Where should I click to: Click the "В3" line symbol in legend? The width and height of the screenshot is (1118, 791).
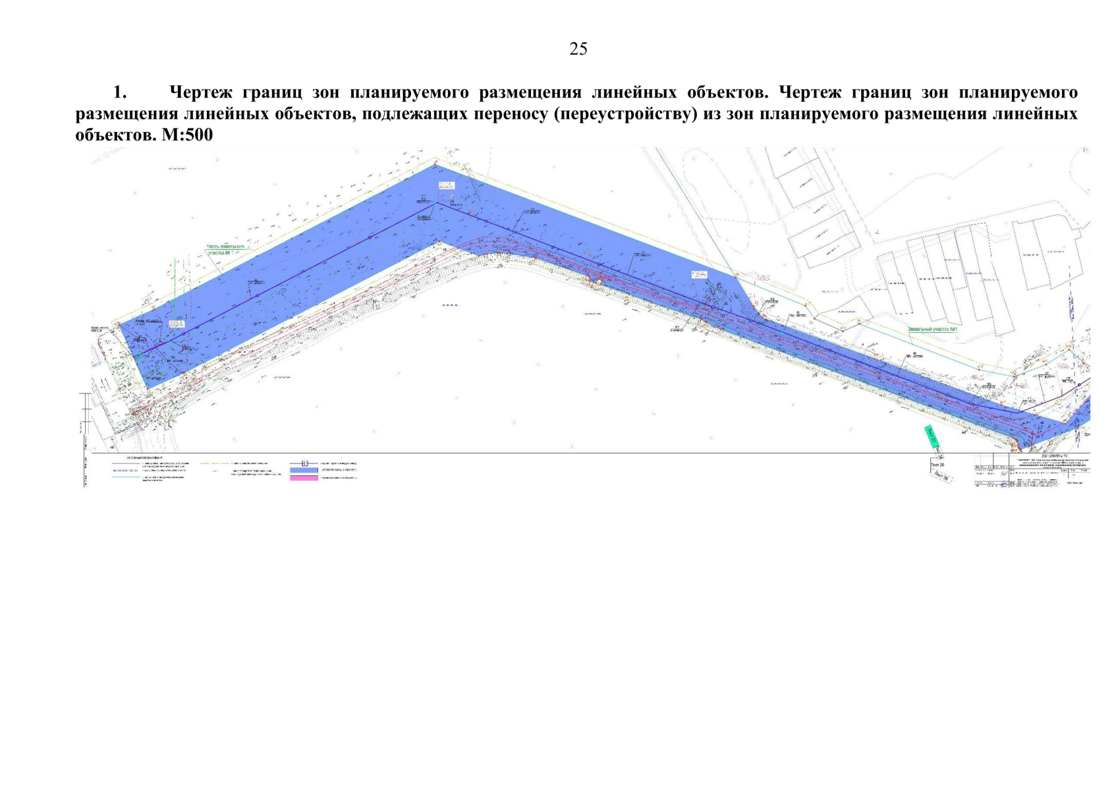[304, 463]
